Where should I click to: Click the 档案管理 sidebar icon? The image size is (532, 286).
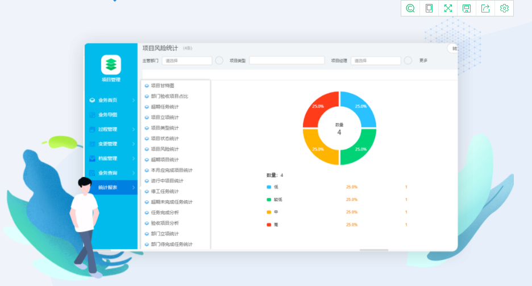click(x=92, y=158)
